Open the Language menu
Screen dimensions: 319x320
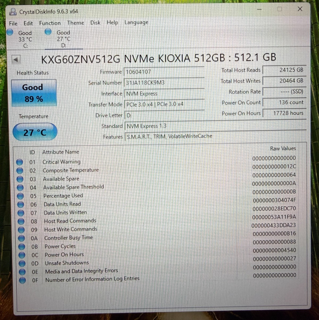pos(136,22)
